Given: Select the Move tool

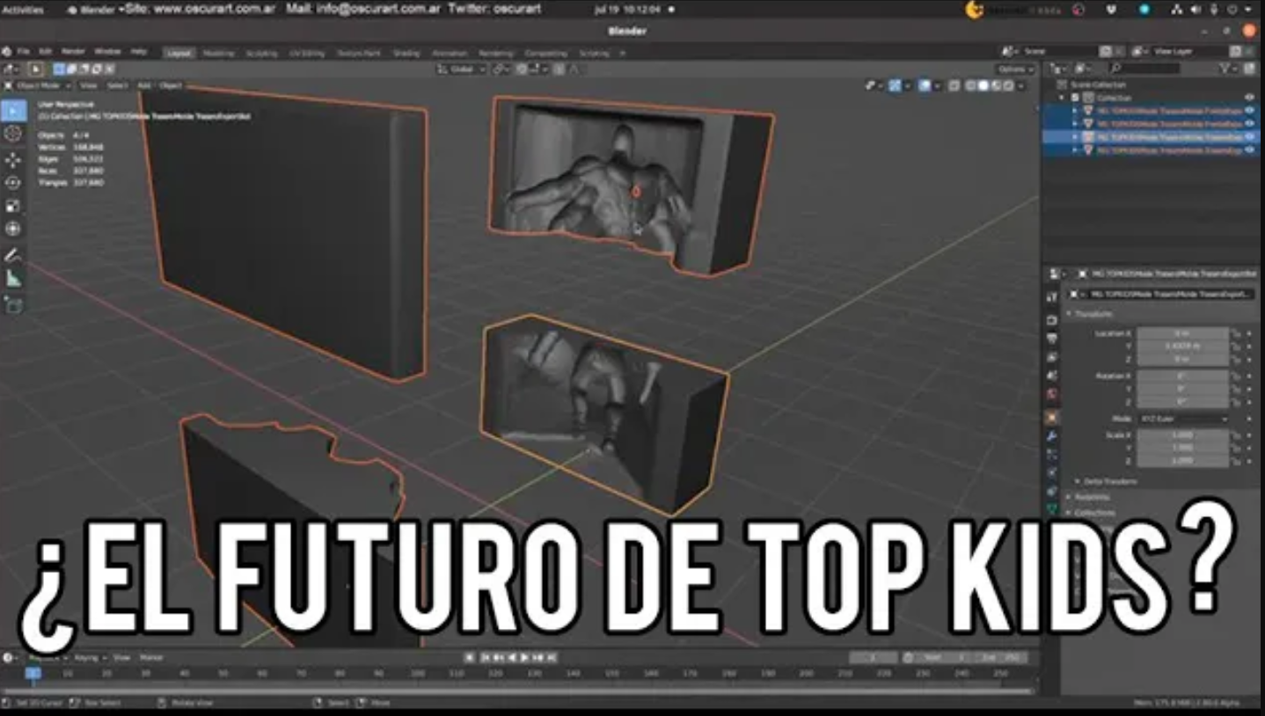Looking at the screenshot, I should point(13,160).
